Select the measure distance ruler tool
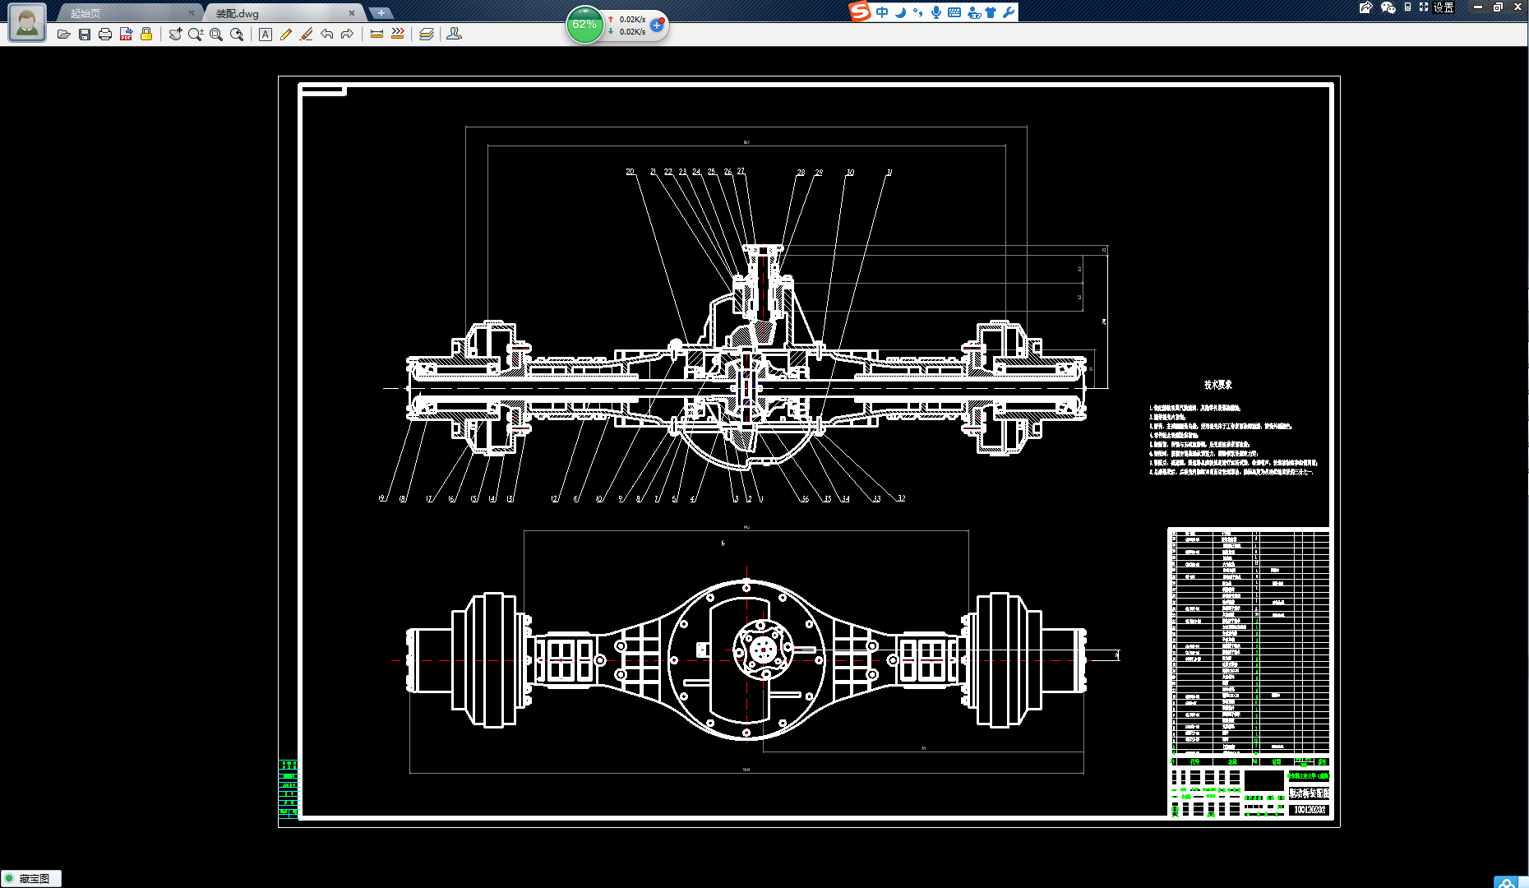 [376, 35]
